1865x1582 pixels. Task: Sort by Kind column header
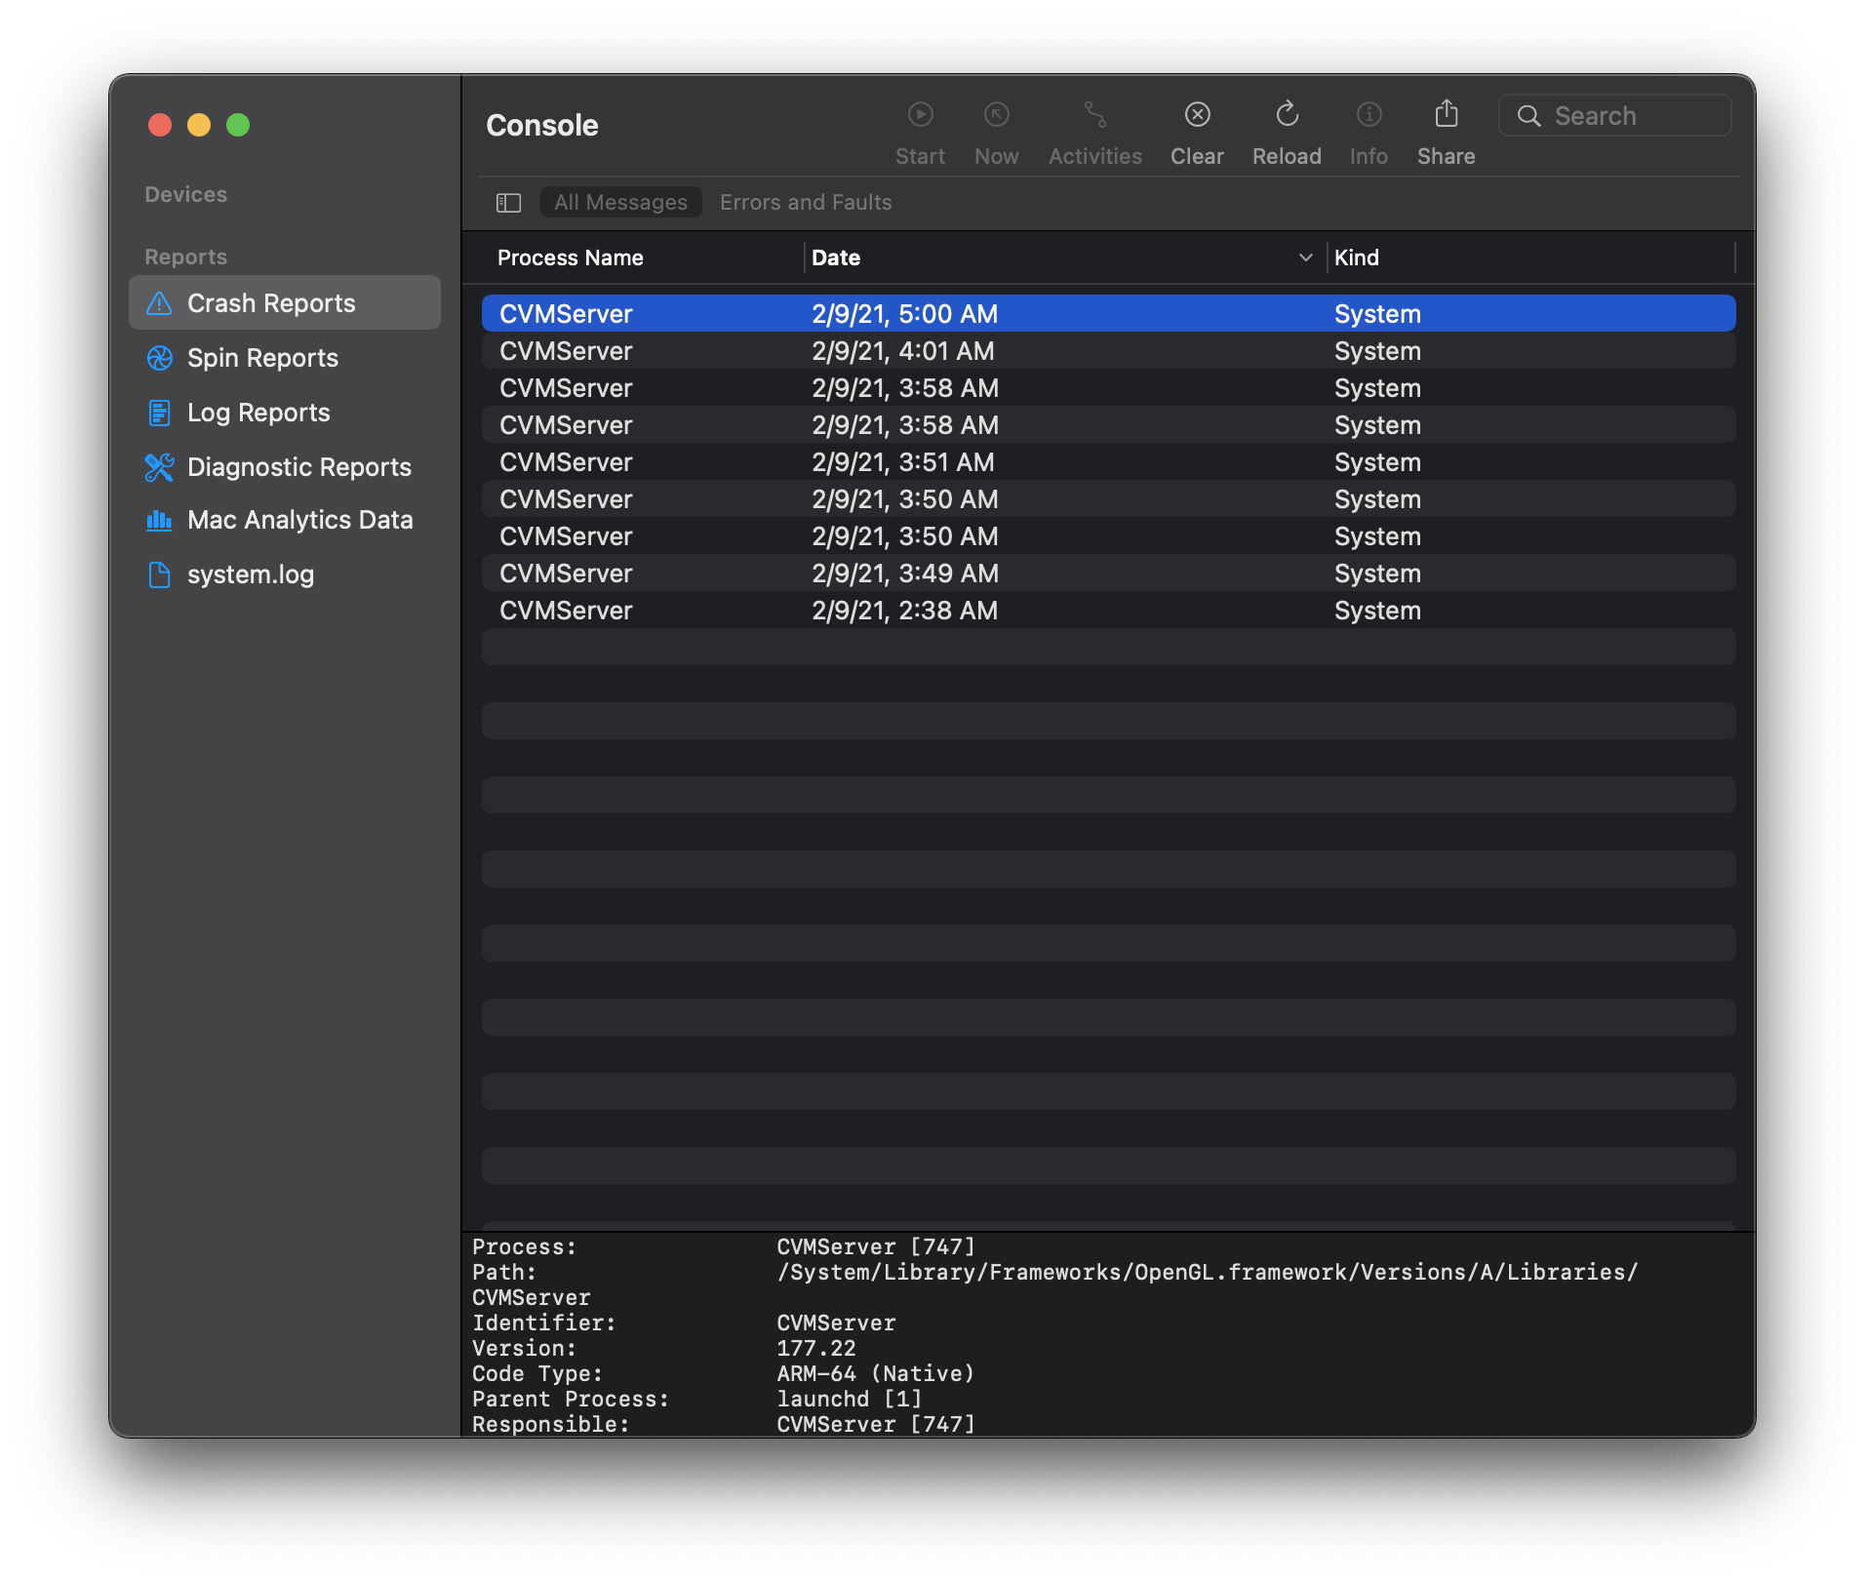[1357, 258]
